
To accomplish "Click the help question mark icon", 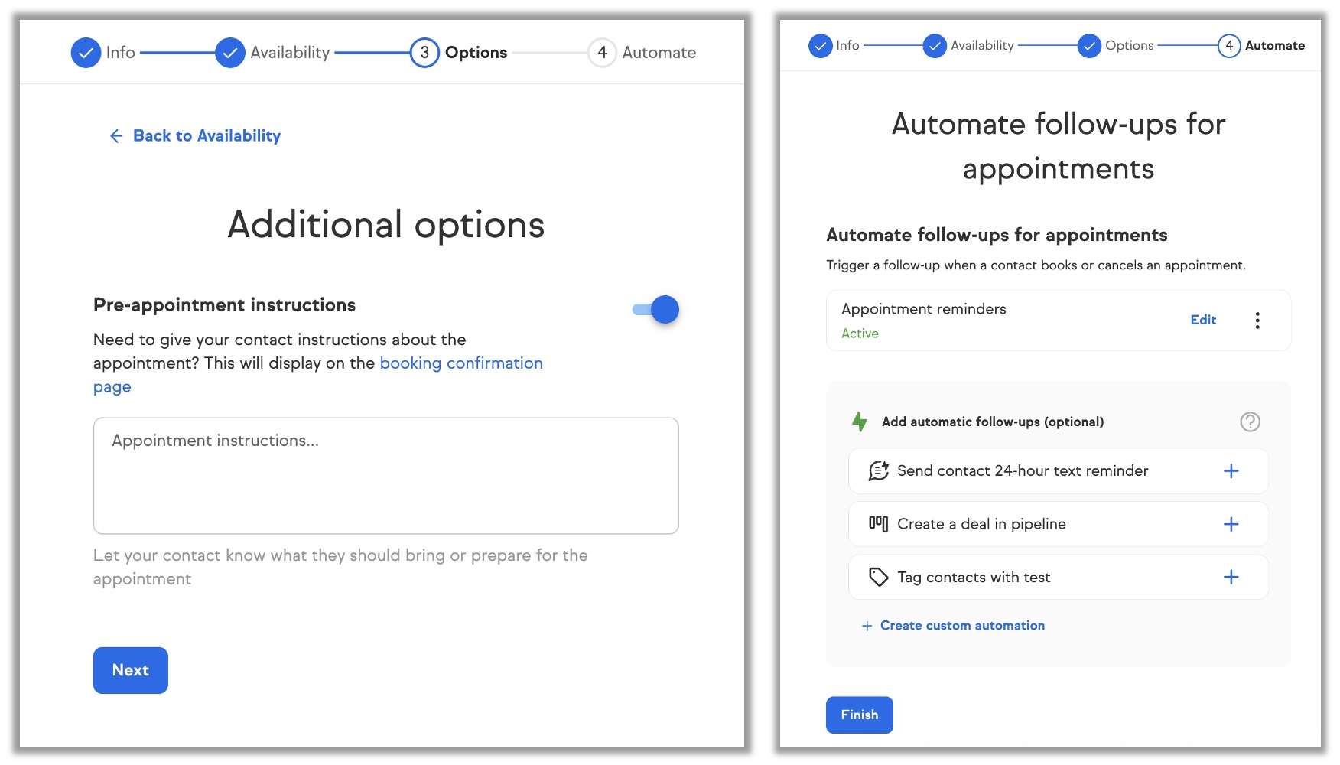I will [x=1250, y=422].
